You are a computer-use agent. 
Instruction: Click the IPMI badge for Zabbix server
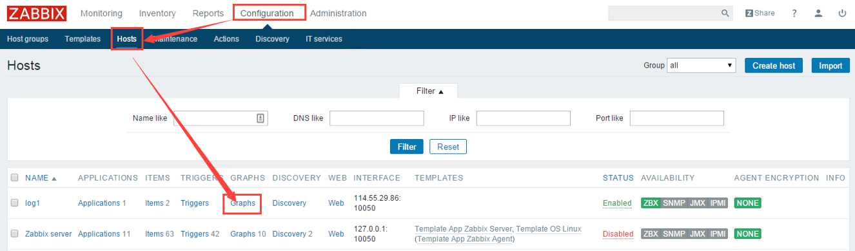click(x=718, y=234)
